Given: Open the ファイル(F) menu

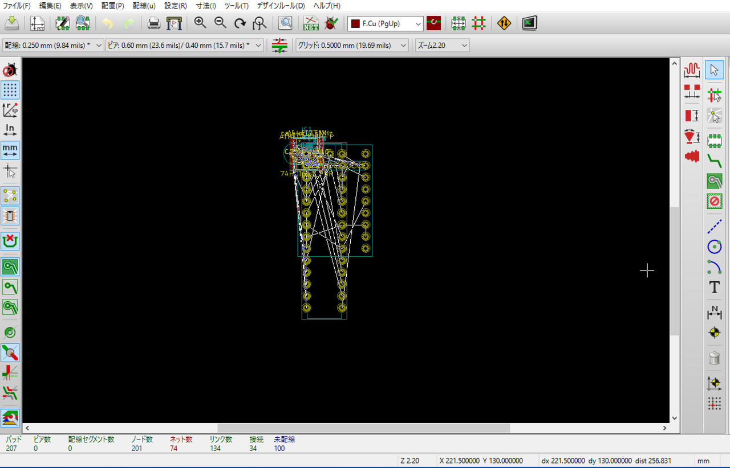Looking at the screenshot, I should click(x=17, y=6).
